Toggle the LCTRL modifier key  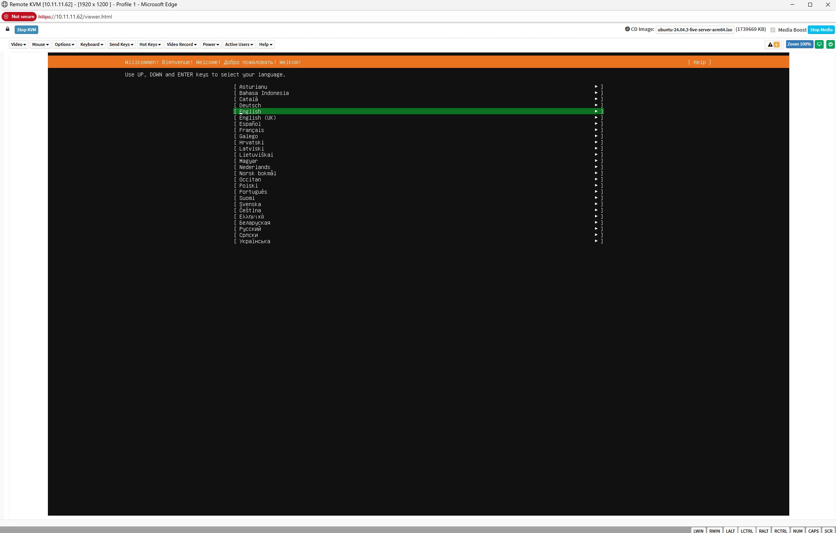click(747, 530)
